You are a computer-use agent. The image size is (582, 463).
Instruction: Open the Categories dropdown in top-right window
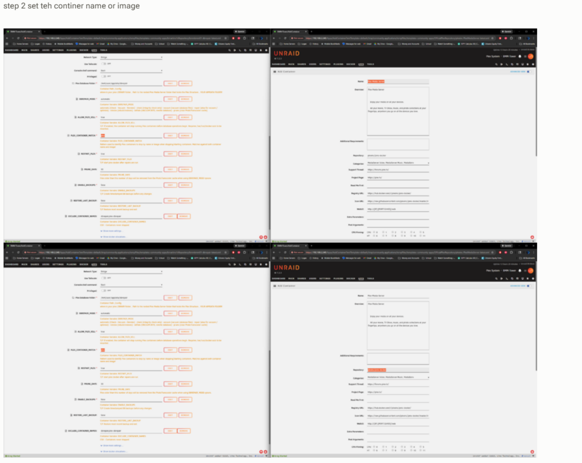tap(398, 163)
